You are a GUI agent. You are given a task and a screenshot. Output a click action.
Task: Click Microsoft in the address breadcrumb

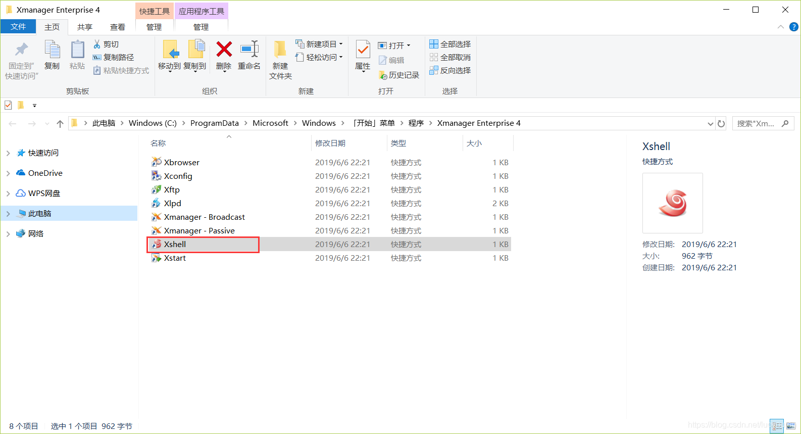(x=270, y=123)
